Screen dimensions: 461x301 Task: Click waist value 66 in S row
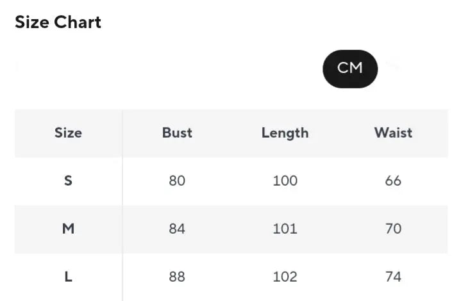(393, 181)
